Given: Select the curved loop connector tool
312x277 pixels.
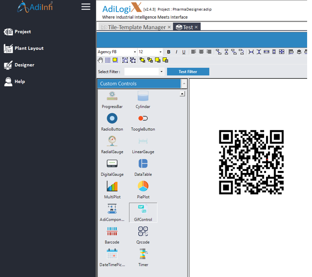Looking at the screenshot, I should point(241,52).
